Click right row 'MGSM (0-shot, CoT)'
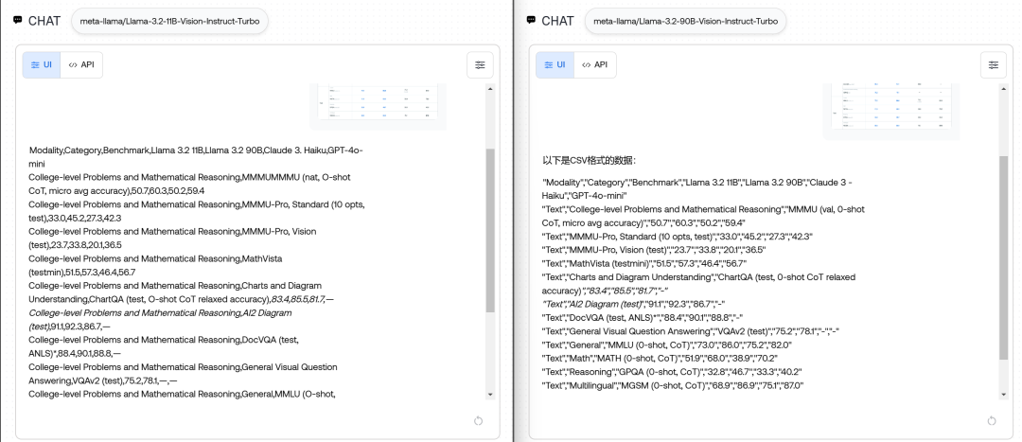Screen dimensions: 1022x442 [673, 386]
